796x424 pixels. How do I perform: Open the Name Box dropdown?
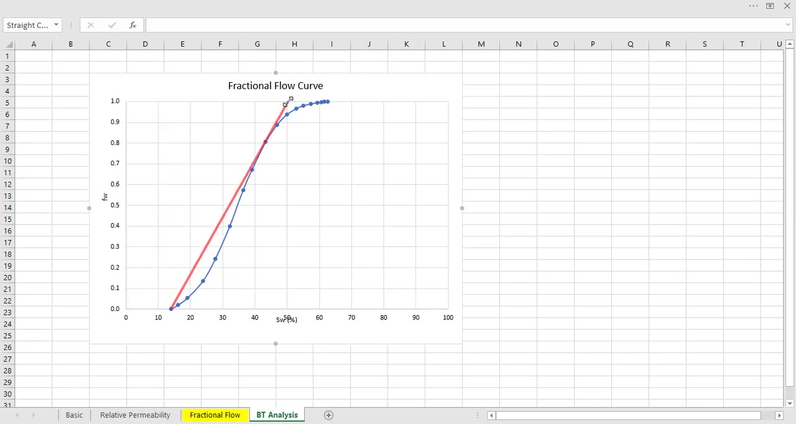pos(55,25)
